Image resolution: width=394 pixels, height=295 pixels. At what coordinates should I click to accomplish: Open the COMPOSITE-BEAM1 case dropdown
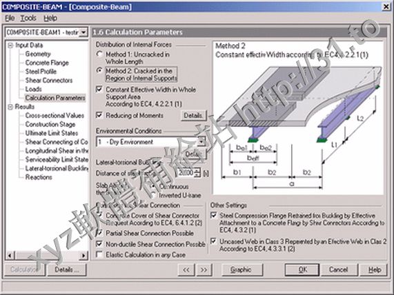coord(83,32)
